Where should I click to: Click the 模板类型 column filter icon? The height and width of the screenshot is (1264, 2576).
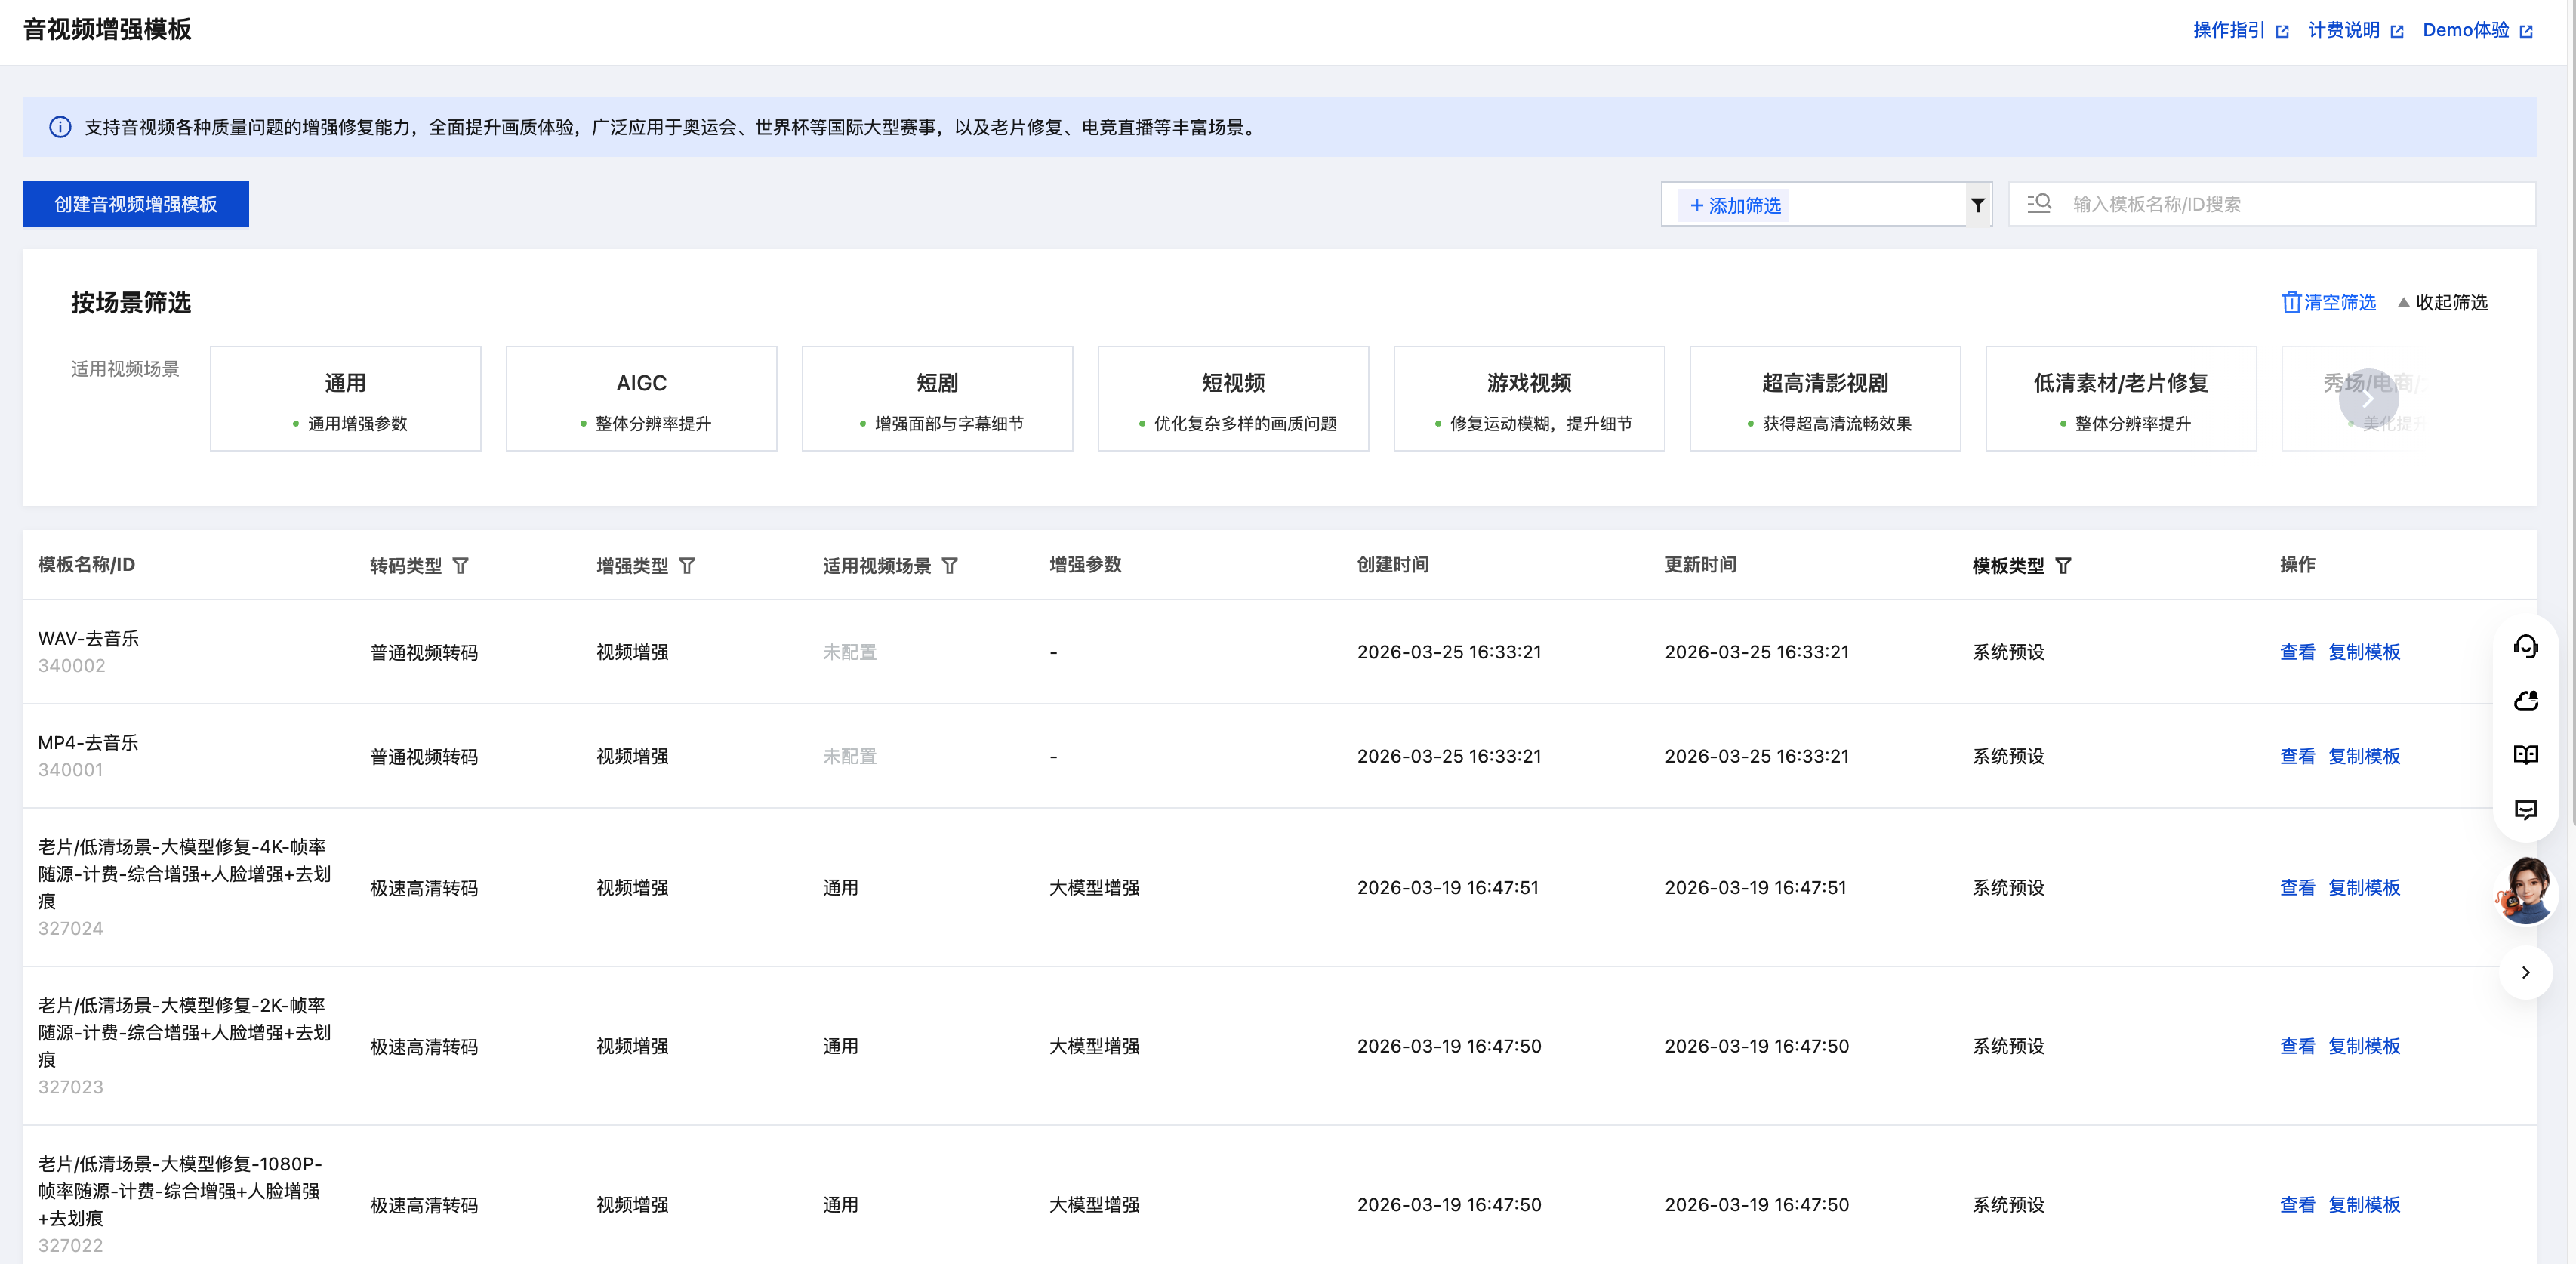point(2063,566)
